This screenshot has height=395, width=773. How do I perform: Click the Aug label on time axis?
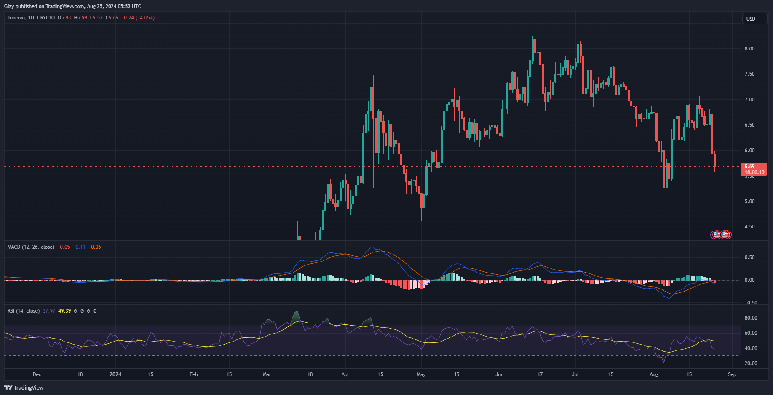coord(654,374)
